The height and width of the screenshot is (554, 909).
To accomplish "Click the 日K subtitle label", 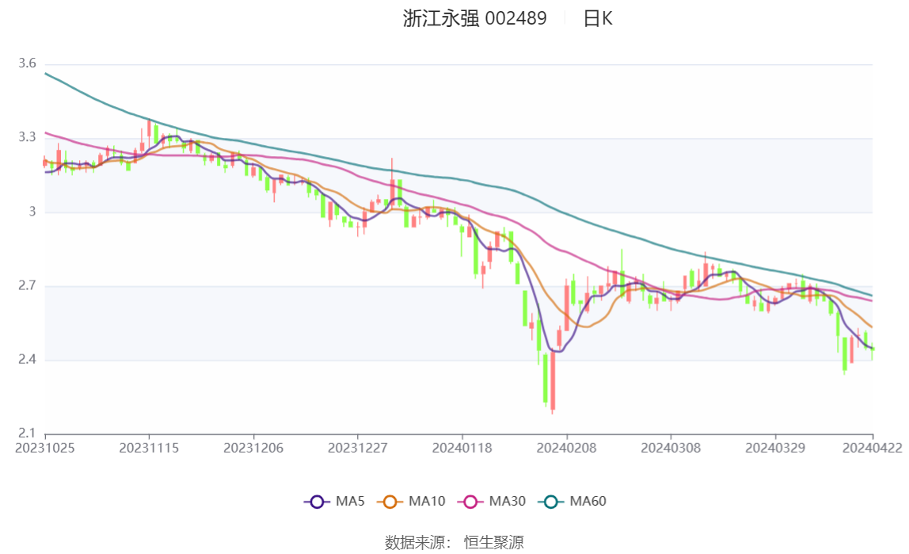I will [x=598, y=18].
